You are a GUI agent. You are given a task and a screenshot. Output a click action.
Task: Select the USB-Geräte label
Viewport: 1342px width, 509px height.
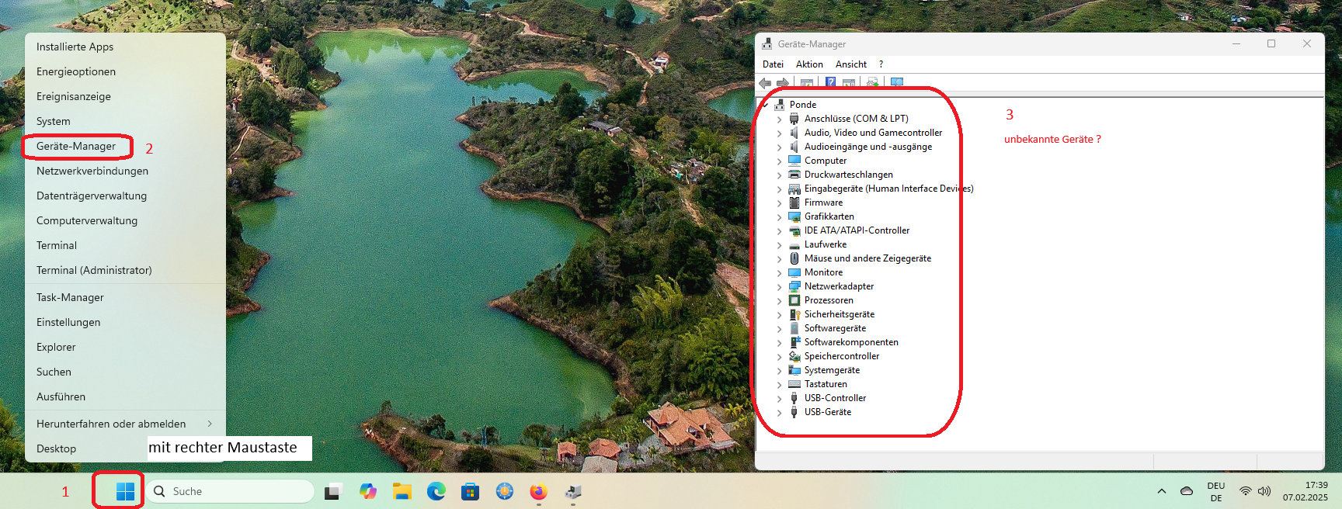point(828,412)
